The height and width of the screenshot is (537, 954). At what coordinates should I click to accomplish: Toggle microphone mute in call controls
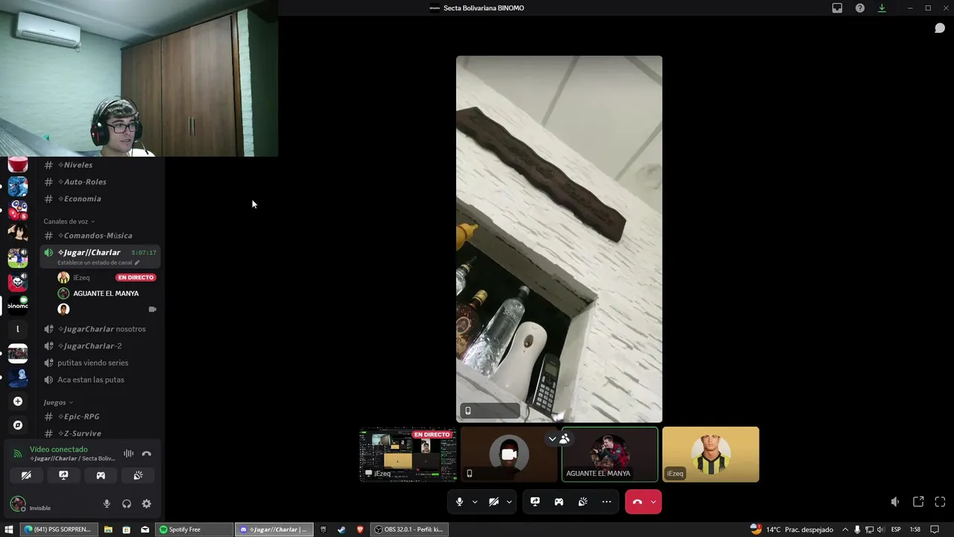tap(459, 502)
